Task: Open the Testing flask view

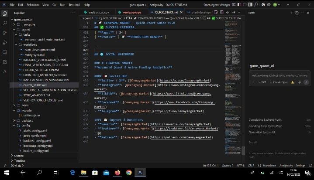Action: pos(5,71)
